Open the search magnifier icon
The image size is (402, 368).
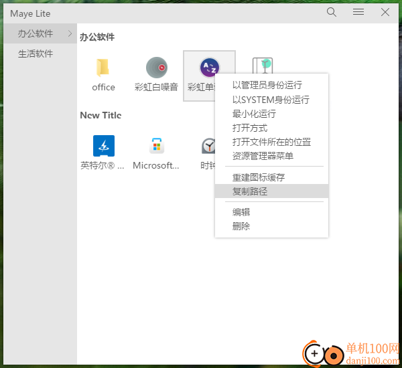coord(332,12)
